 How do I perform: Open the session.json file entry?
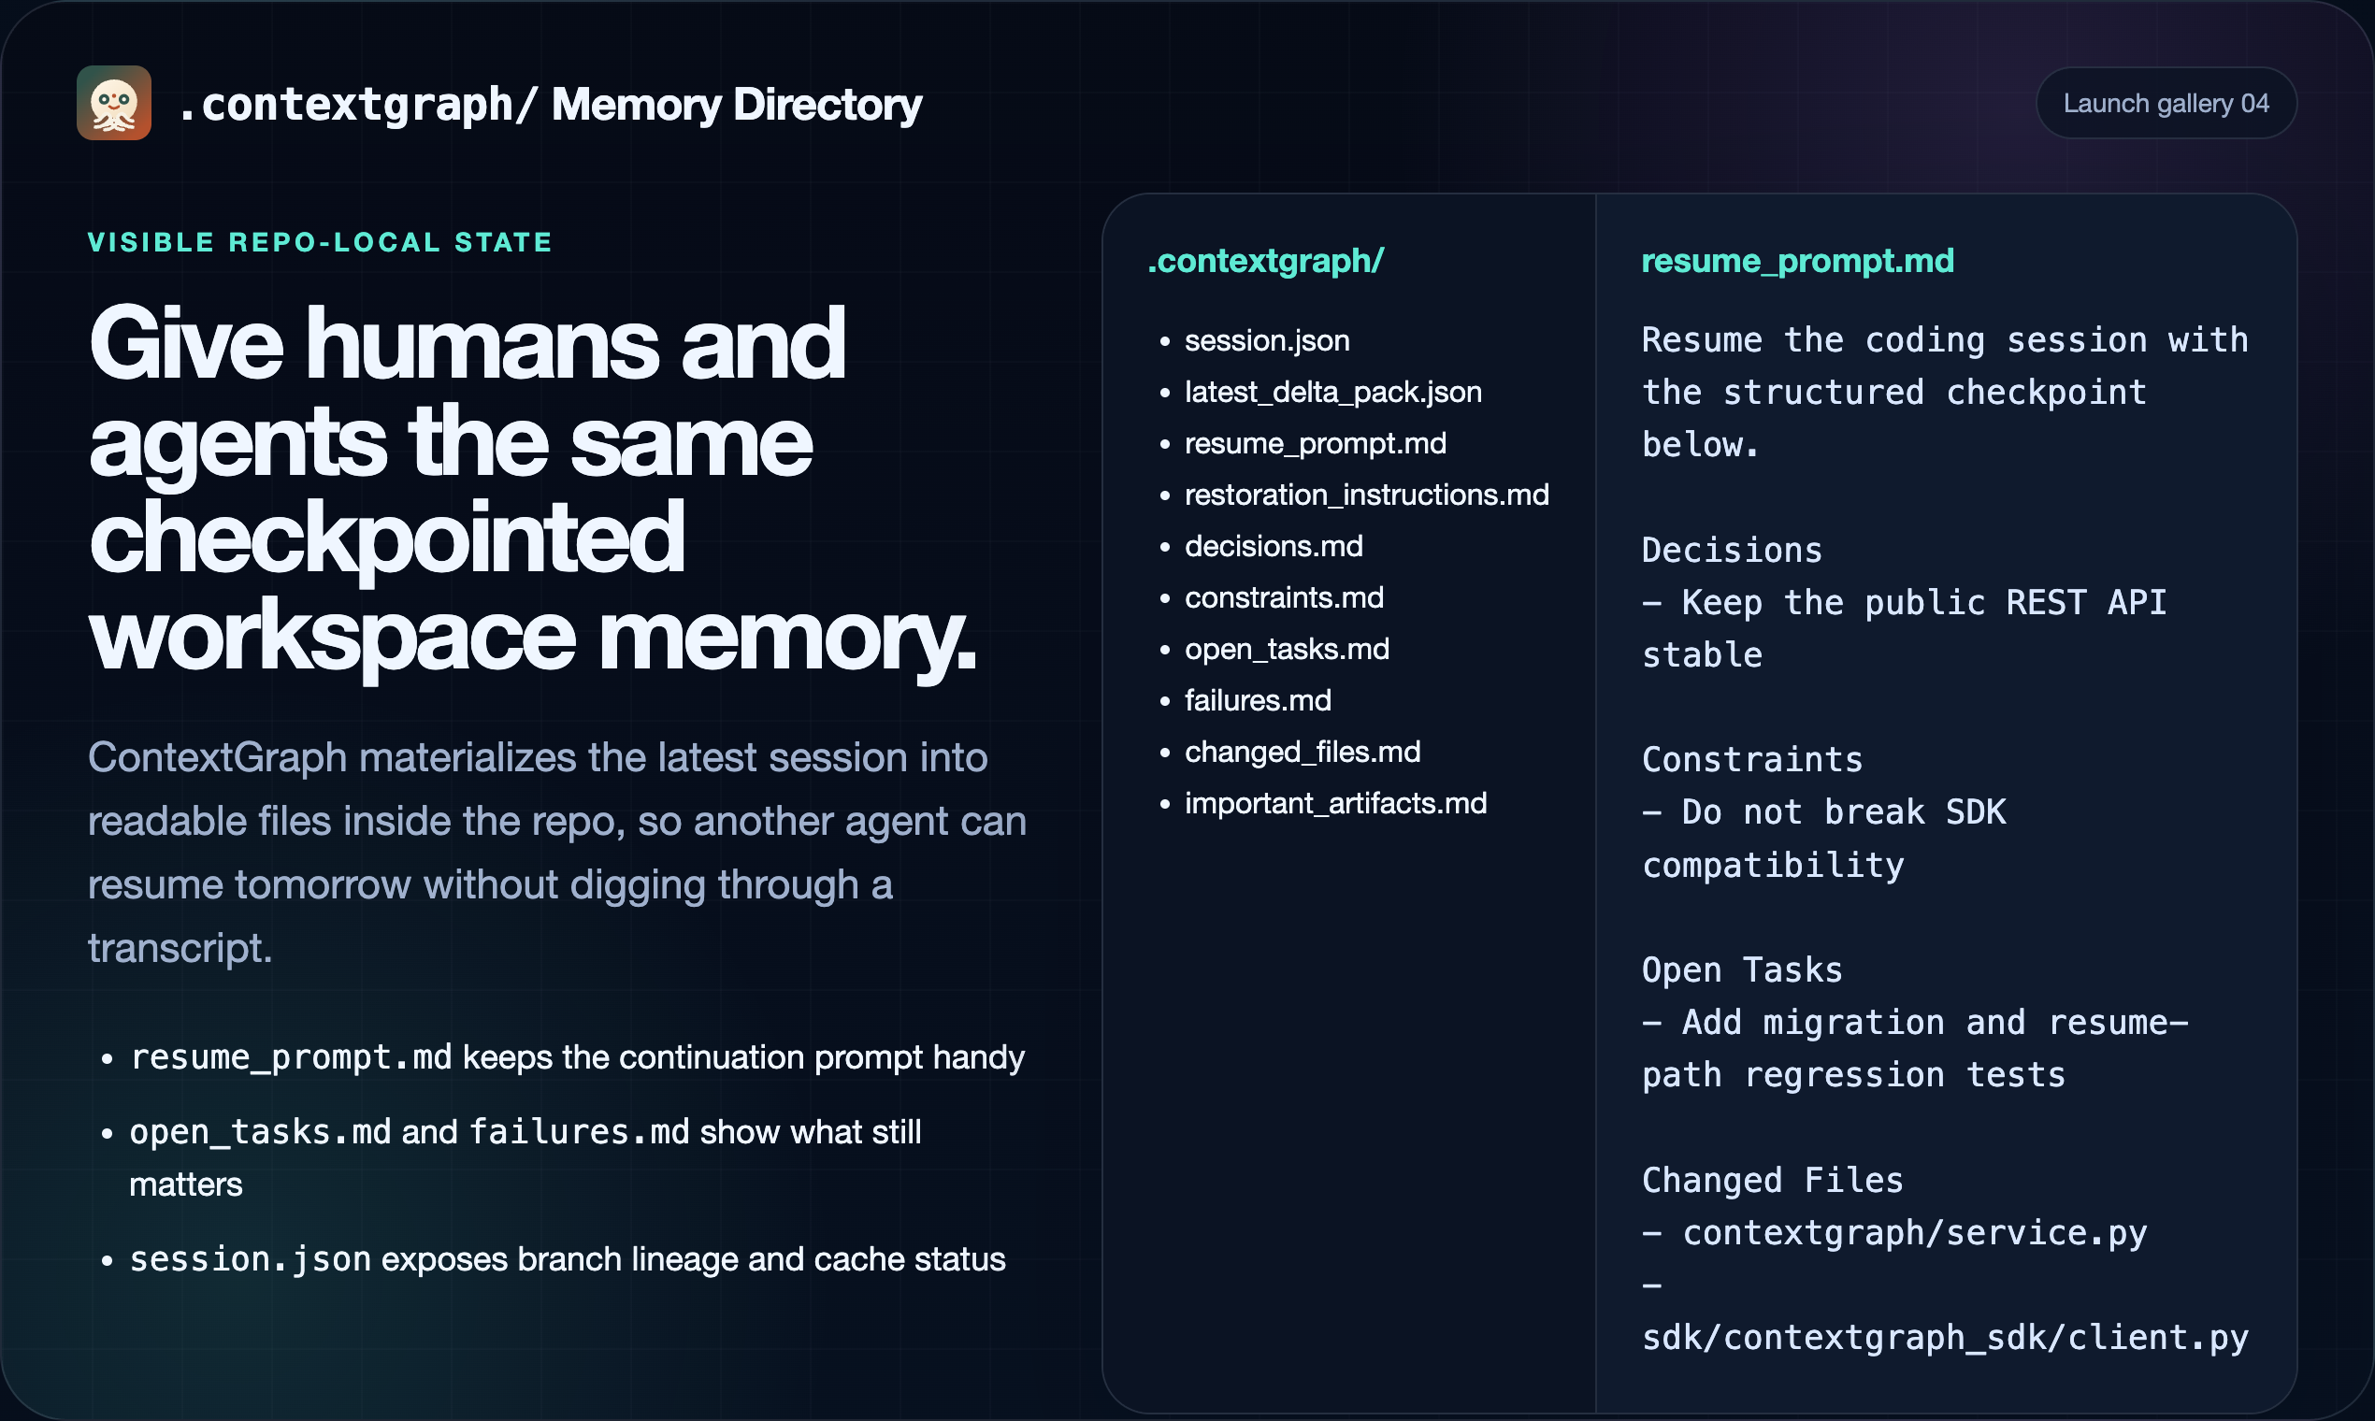pos(1265,340)
